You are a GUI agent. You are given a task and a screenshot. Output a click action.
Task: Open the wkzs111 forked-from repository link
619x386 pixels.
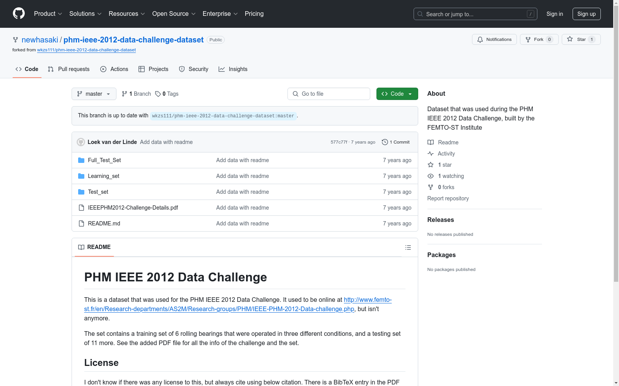(86, 50)
